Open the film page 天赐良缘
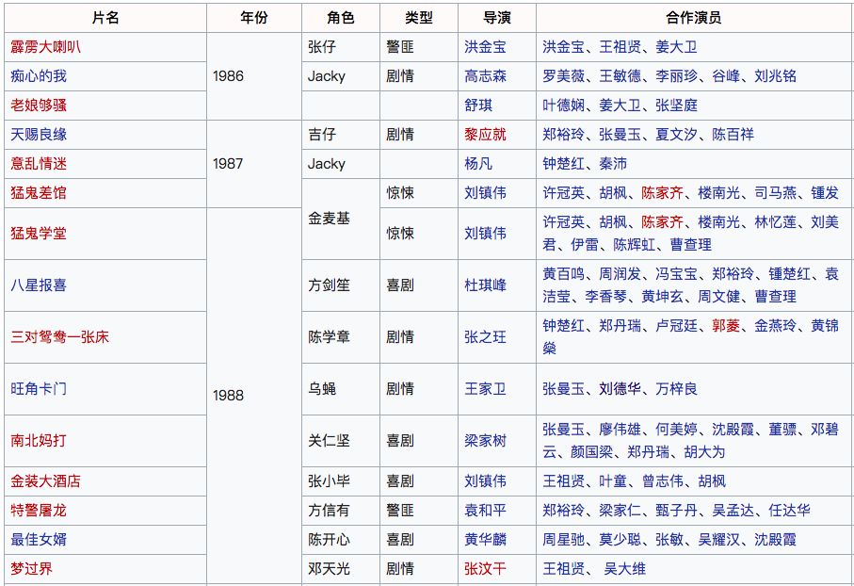Screen dimensions: 854x586 [38, 135]
